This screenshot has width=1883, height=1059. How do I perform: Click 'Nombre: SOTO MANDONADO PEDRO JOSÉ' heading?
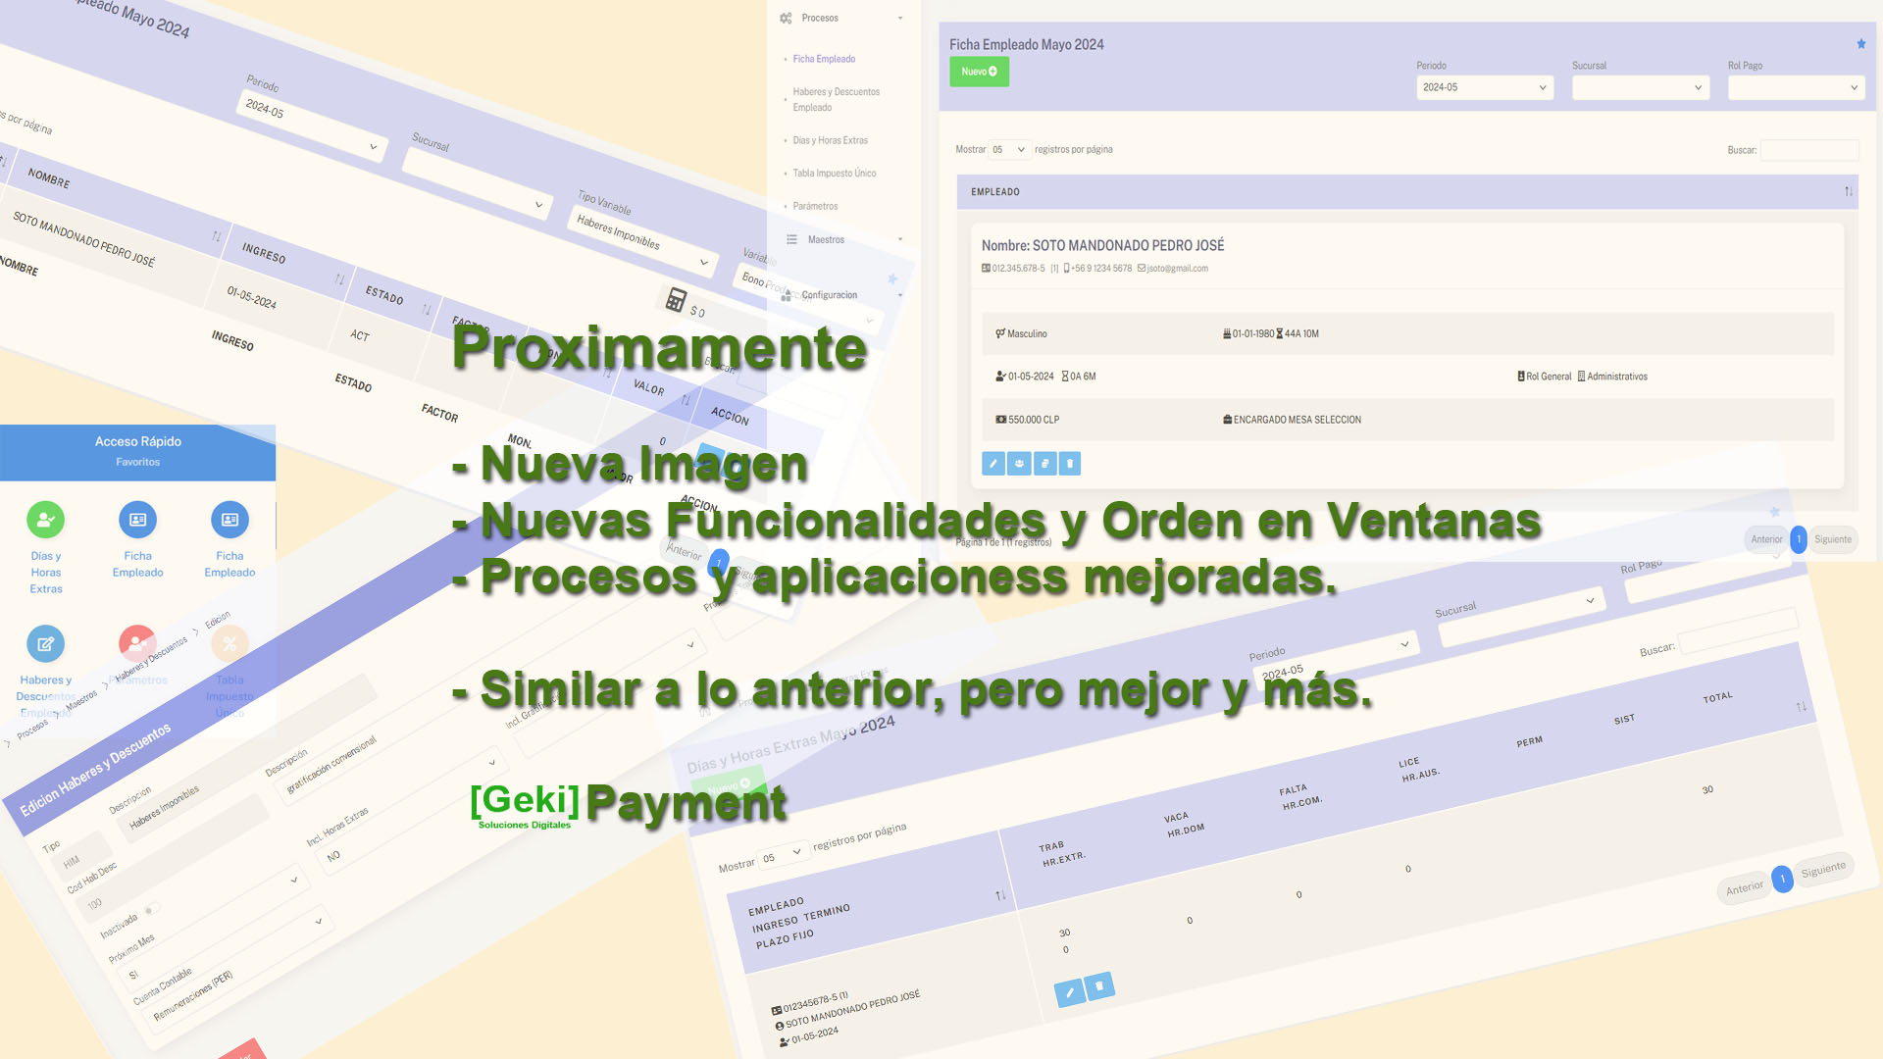point(1102,246)
